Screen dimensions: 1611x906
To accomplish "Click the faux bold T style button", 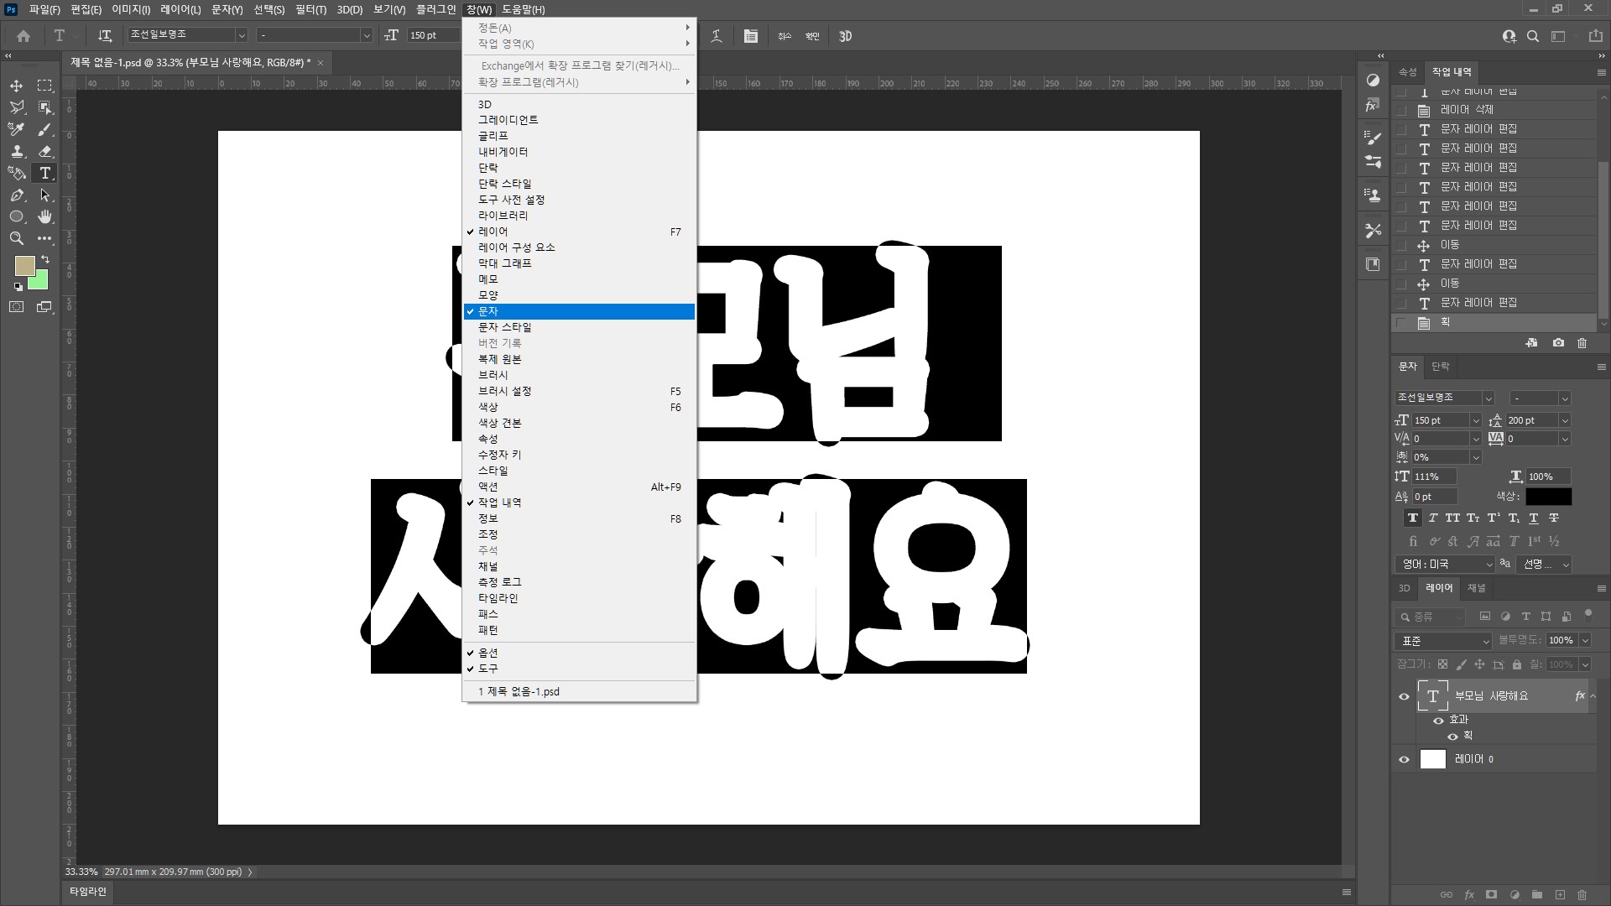I will 1413,518.
